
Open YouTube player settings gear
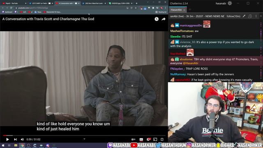(x=149, y=139)
